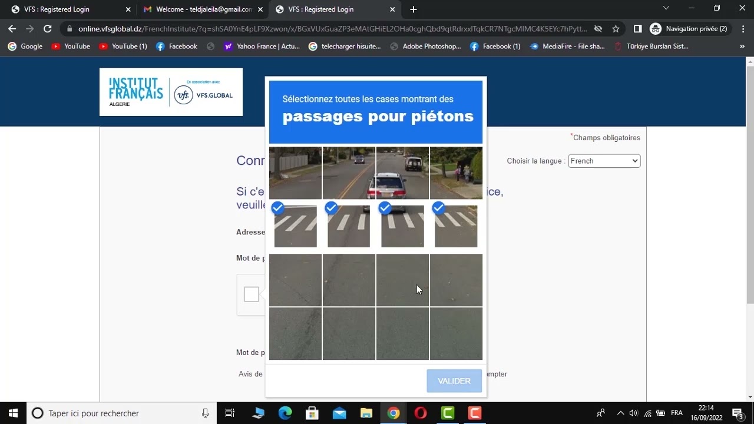The height and width of the screenshot is (424, 754).
Task: Bookmark this page with the star icon
Action: [616, 28]
